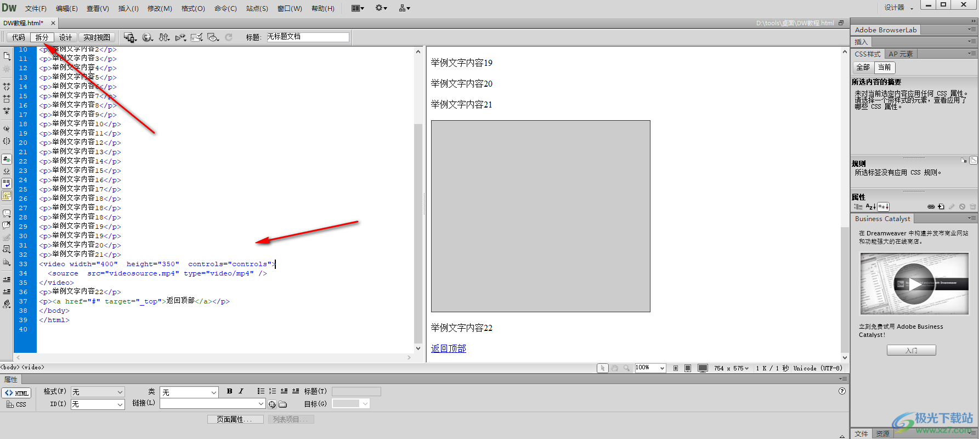The width and height of the screenshot is (979, 439).
Task: Switch to 设计 view
Action: click(65, 37)
